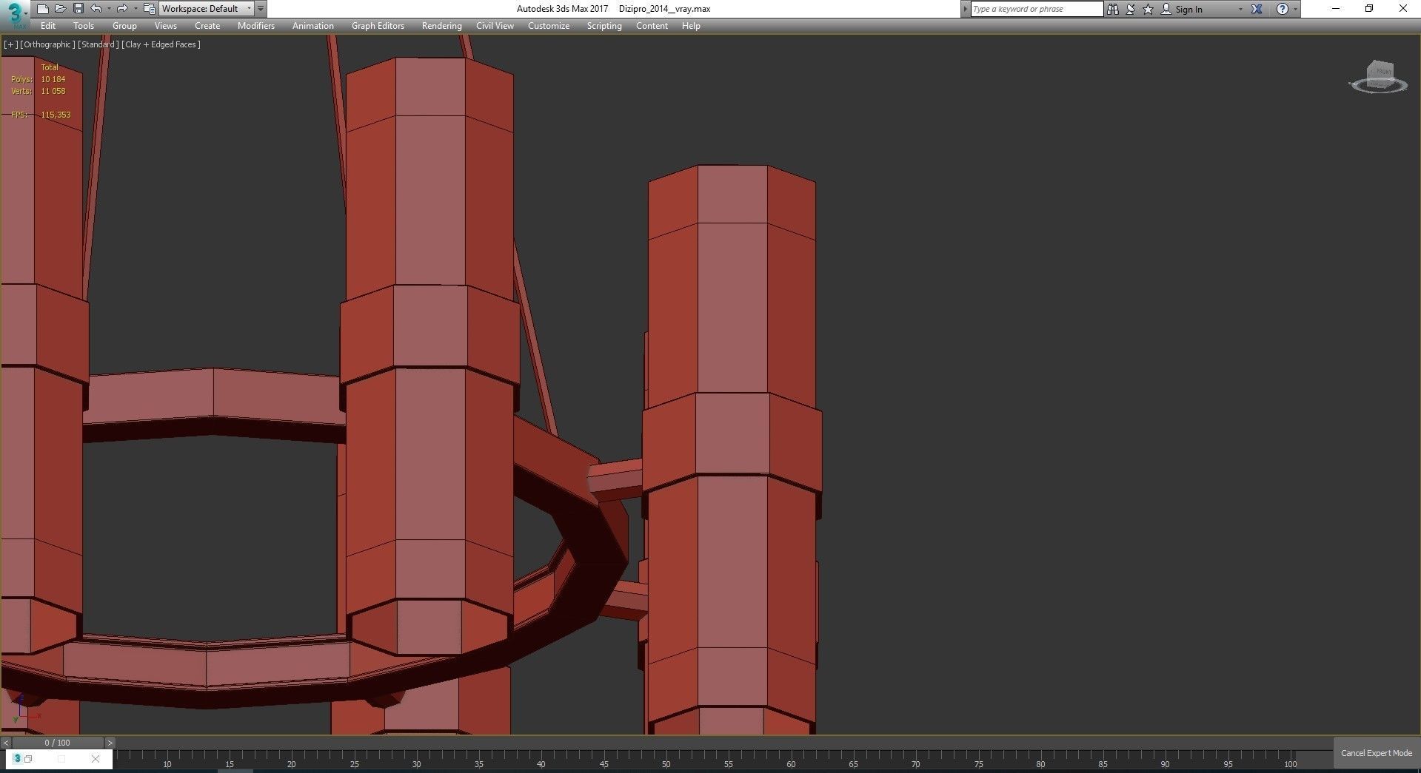Step to previous frame on time slider
This screenshot has height=773, width=1421.
tap(6, 743)
